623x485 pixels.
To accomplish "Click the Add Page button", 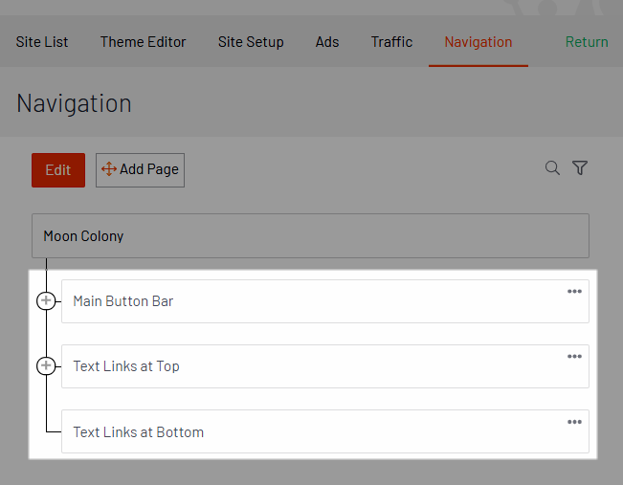I will click(140, 170).
